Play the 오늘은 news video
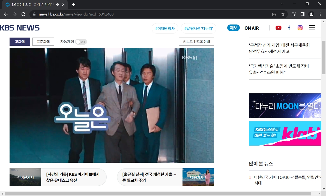Screen dimensions: 326x196 click(x=112, y=105)
